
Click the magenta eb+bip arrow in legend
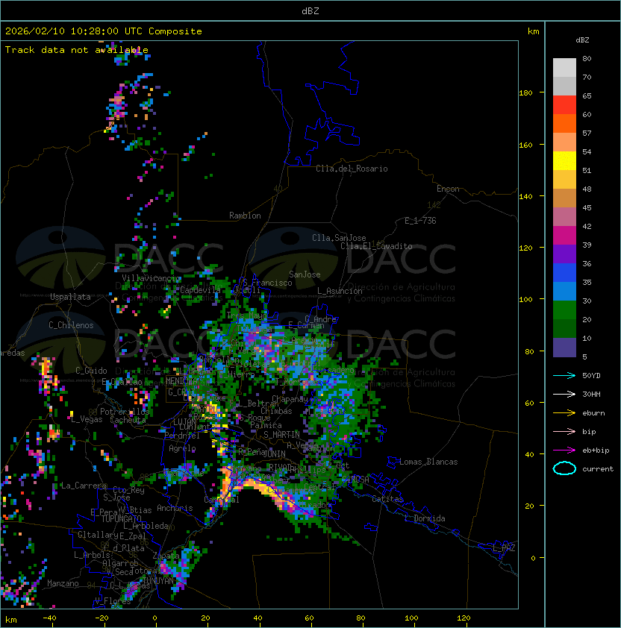point(564,450)
